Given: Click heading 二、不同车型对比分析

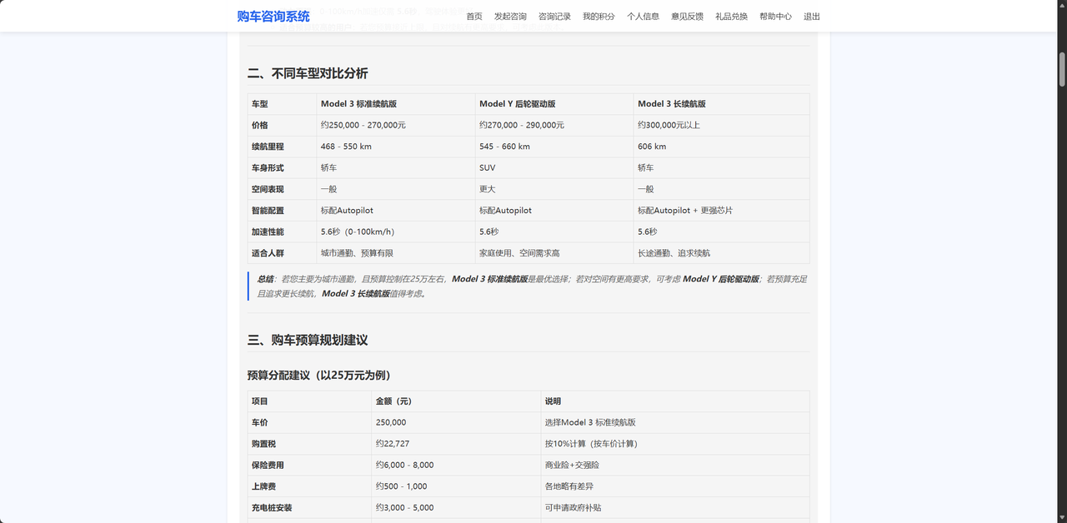Looking at the screenshot, I should (x=308, y=73).
